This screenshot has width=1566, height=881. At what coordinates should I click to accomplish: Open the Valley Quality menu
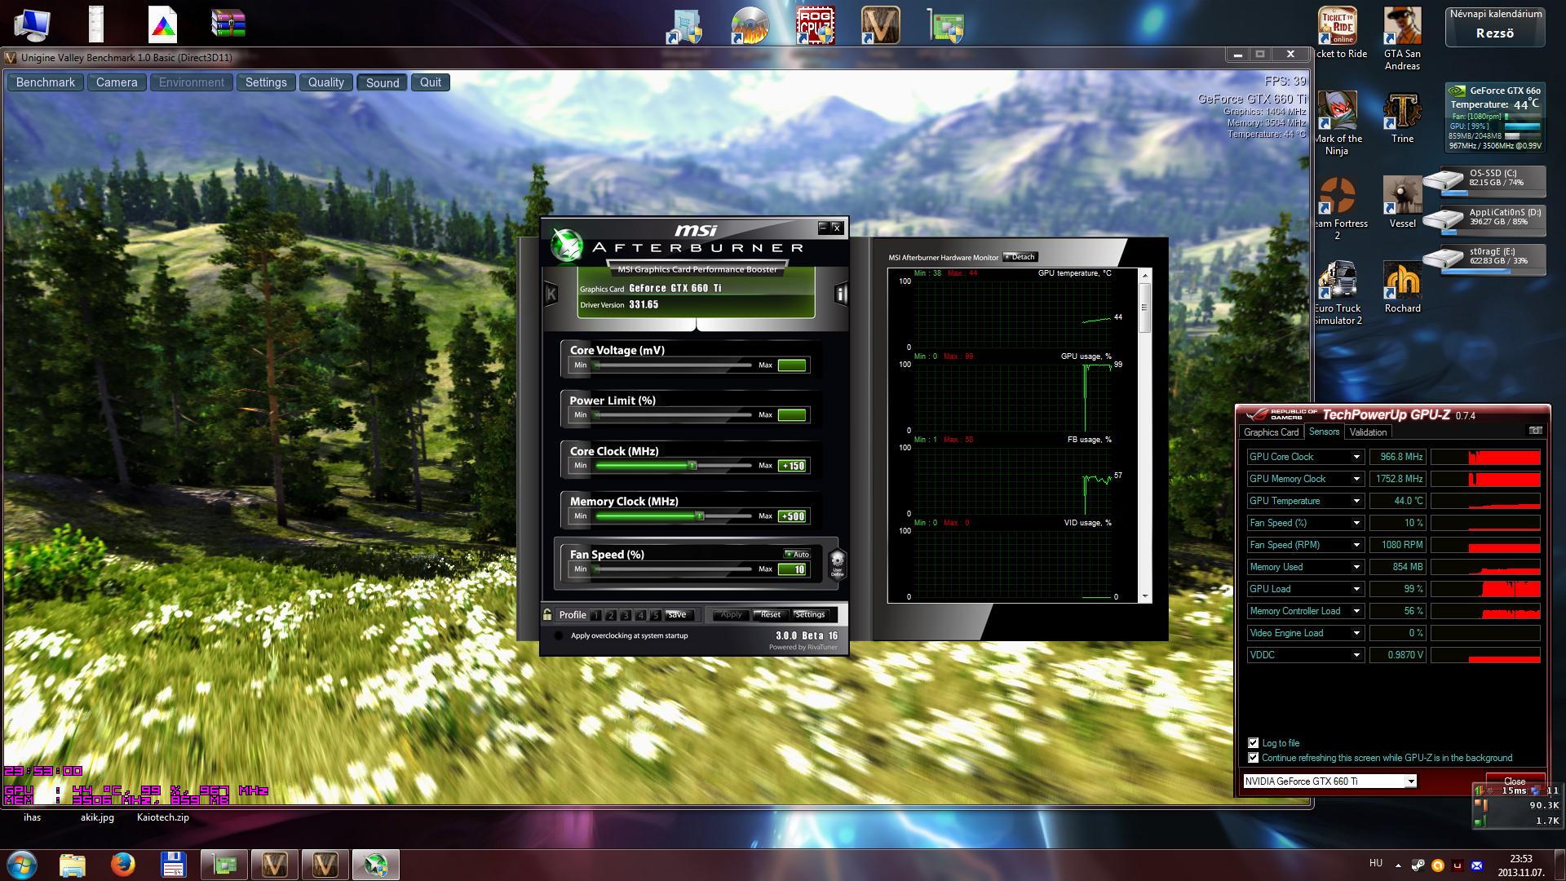tap(326, 82)
